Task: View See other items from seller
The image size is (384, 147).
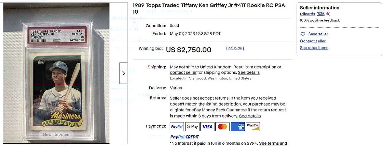Action: (314, 48)
